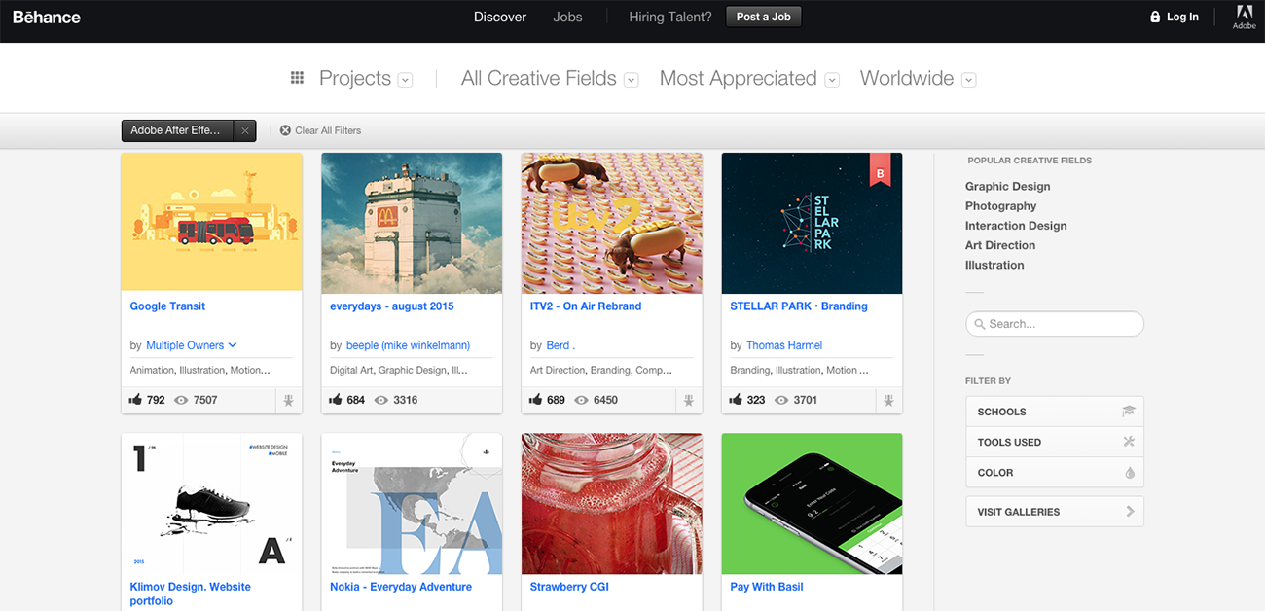Click the Post a Job button
Image resolution: width=1265 pixels, height=611 pixels.
764,17
